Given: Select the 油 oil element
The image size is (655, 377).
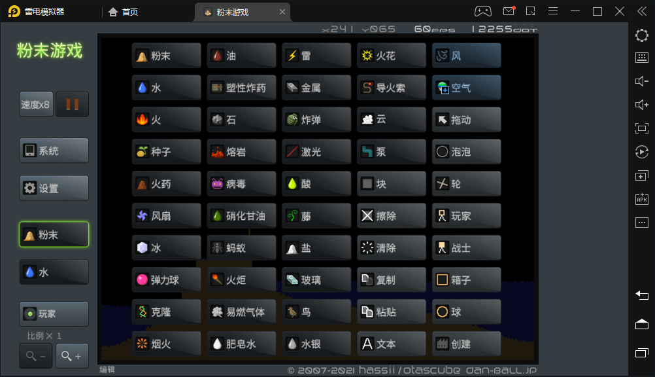Looking at the screenshot, I should pos(241,55).
